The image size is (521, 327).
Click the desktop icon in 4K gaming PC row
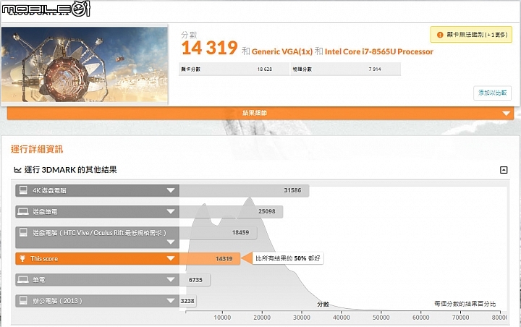pos(23,190)
